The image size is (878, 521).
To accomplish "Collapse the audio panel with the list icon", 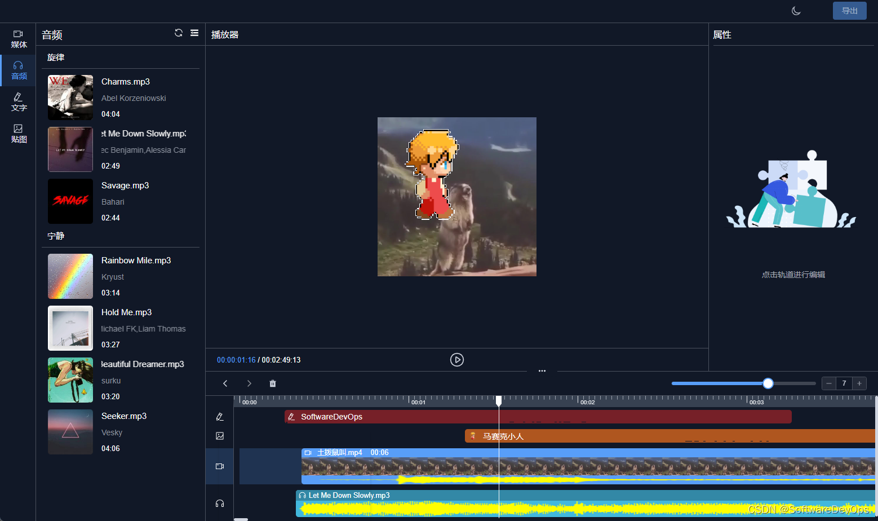I will [x=194, y=33].
